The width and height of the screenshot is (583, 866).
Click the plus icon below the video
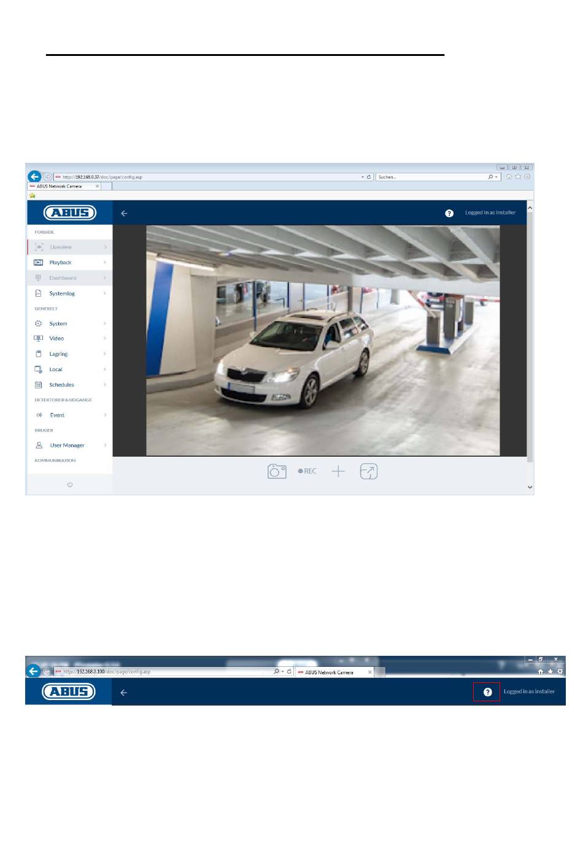[x=338, y=471]
